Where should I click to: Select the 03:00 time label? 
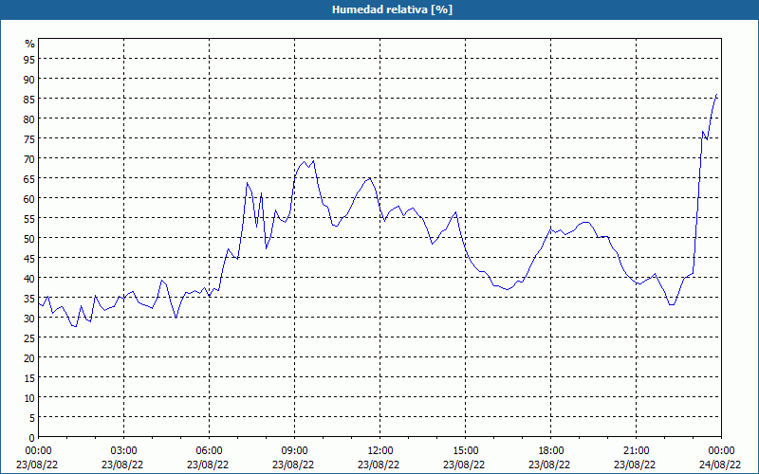click(x=123, y=451)
